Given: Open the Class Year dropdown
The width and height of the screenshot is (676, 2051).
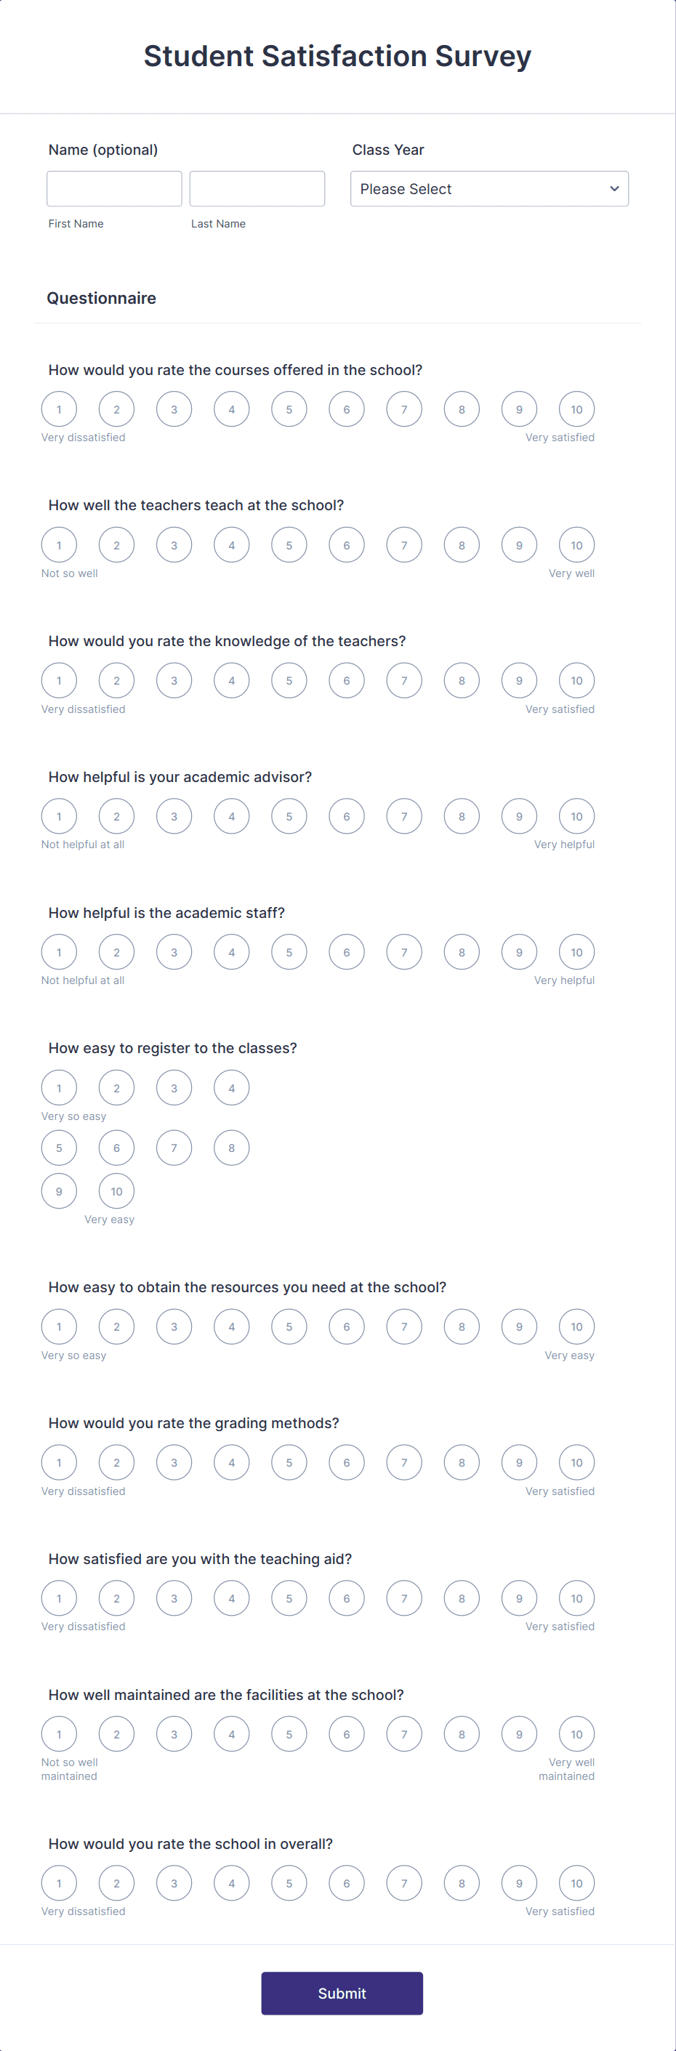Looking at the screenshot, I should [x=489, y=189].
